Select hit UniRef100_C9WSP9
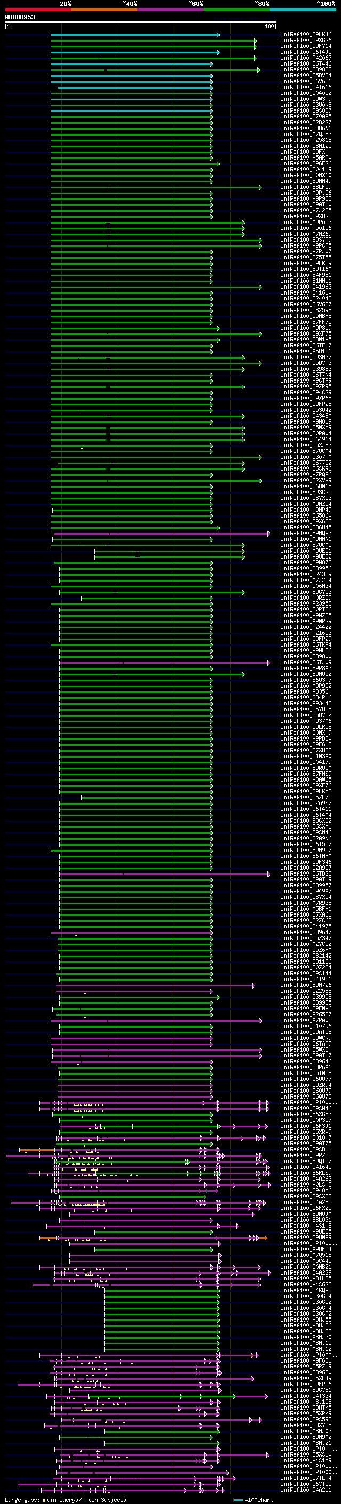The width and height of the screenshot is (341, 1504). pyautogui.click(x=306, y=99)
